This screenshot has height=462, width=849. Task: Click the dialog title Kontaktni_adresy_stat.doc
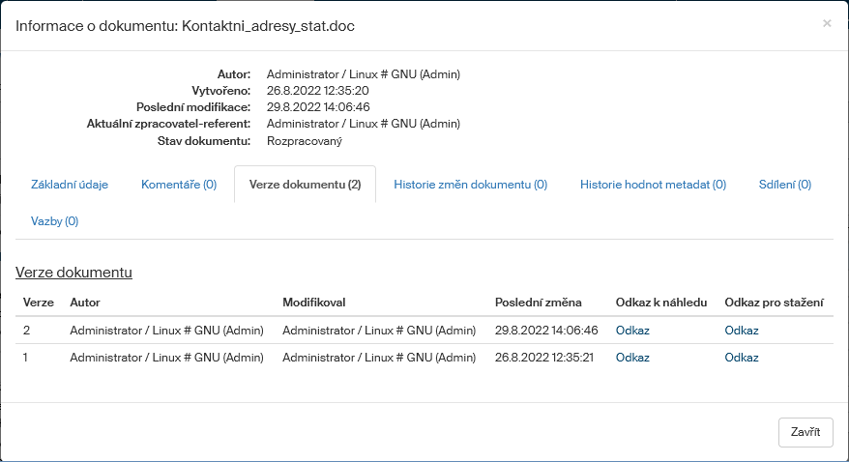(x=185, y=26)
